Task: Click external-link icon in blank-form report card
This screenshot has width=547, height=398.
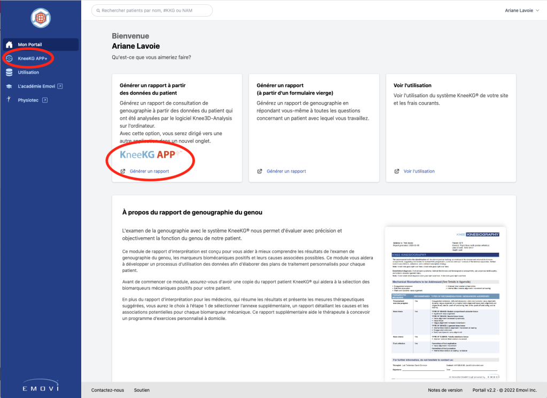Action: coord(260,171)
